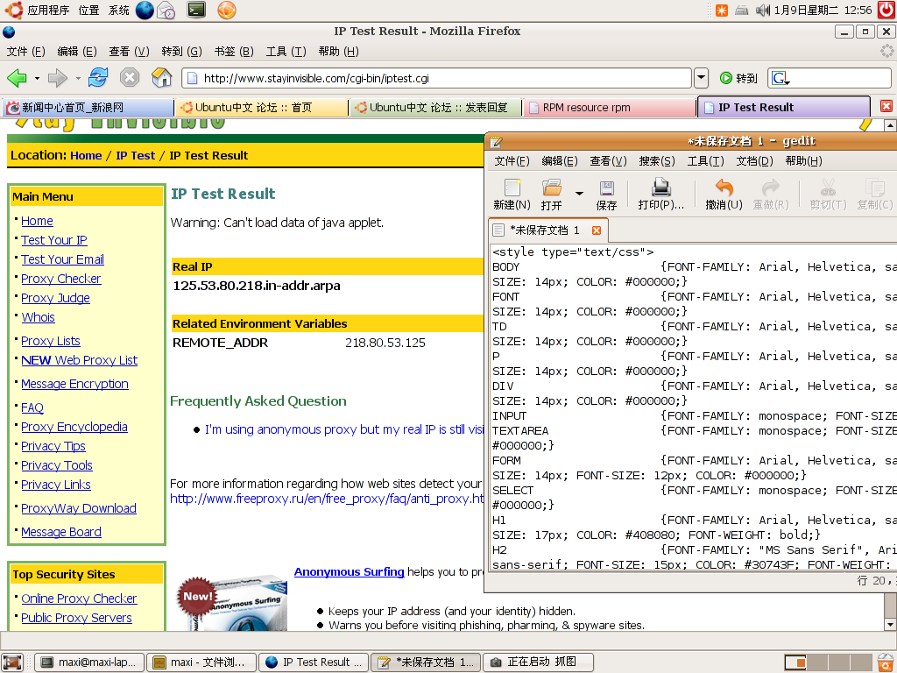897x673 pixels.
Task: Switch to the 新闻中心首页_新浪网 tab
Action: click(x=88, y=107)
